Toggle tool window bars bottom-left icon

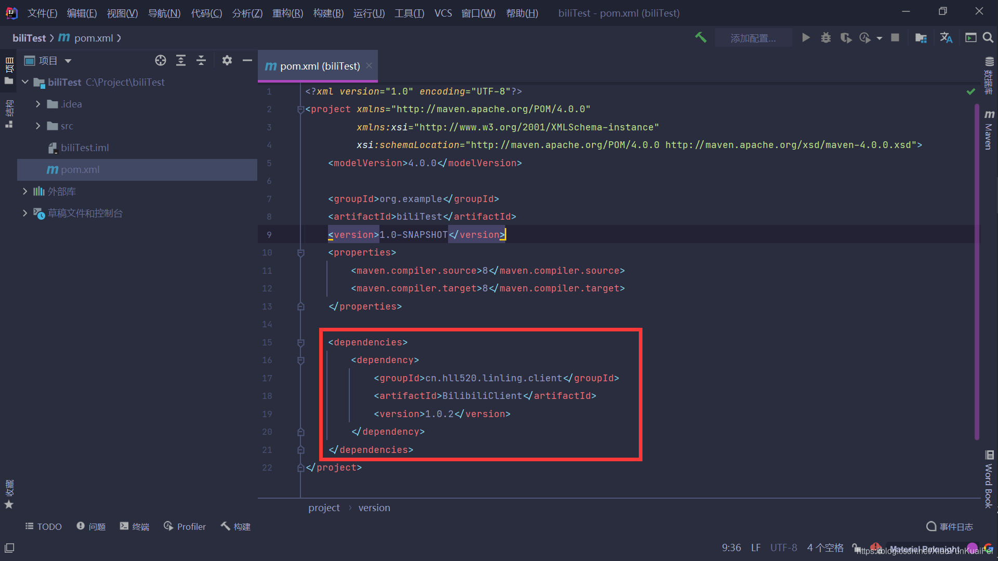point(9,547)
